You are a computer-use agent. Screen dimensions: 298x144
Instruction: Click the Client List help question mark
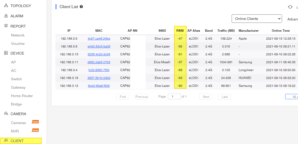pyautogui.click(x=81, y=7)
